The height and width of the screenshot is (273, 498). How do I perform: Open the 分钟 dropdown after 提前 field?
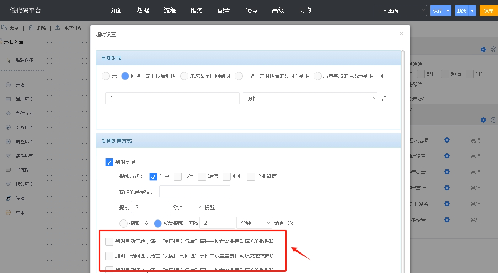[x=185, y=207]
